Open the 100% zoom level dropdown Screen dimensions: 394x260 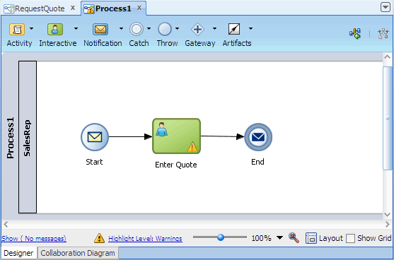click(x=279, y=237)
